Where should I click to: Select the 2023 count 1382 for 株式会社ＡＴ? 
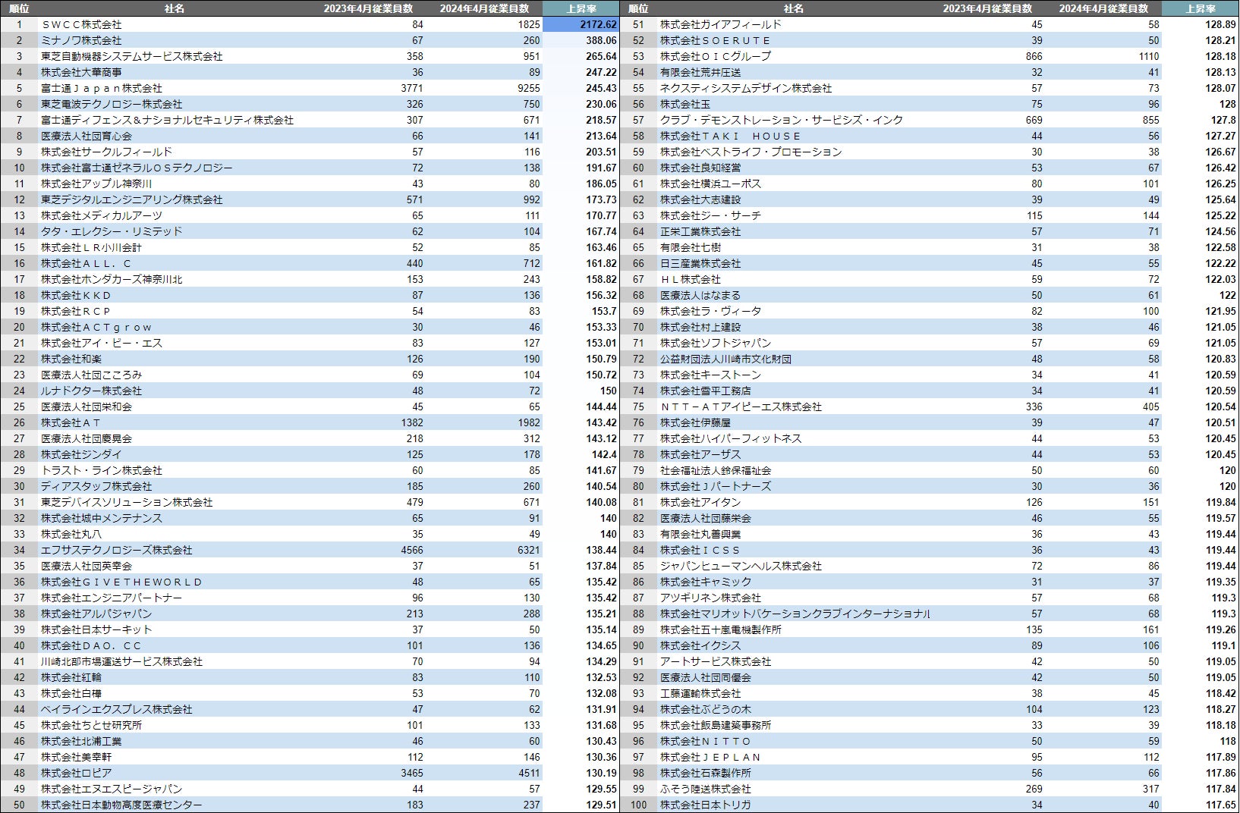(x=412, y=422)
